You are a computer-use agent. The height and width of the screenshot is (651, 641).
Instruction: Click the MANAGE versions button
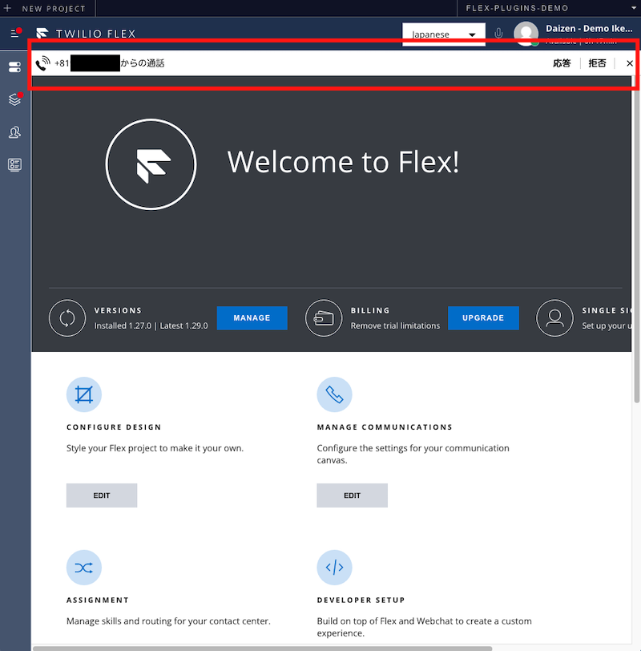(252, 318)
